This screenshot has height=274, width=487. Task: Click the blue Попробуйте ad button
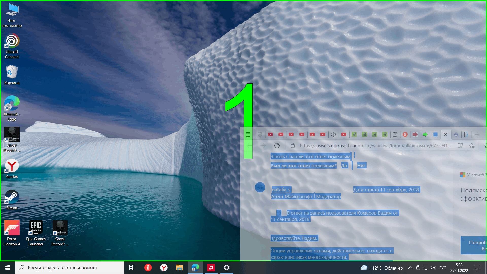pos(474,245)
